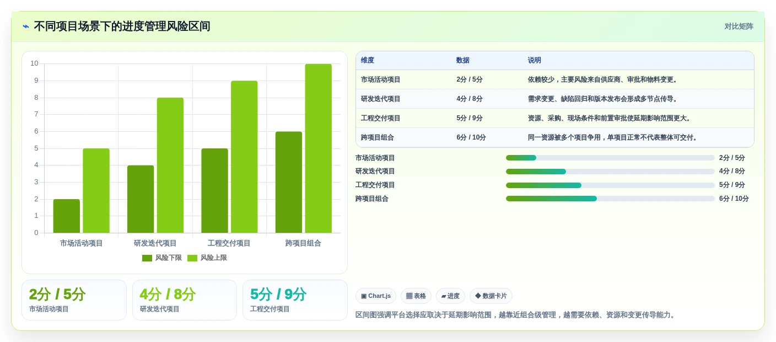
Task: Open the 2分 / 5分 市场活动项目 data card
Action: coord(74,300)
